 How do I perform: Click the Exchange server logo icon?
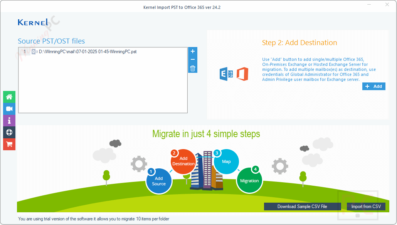[226, 74]
